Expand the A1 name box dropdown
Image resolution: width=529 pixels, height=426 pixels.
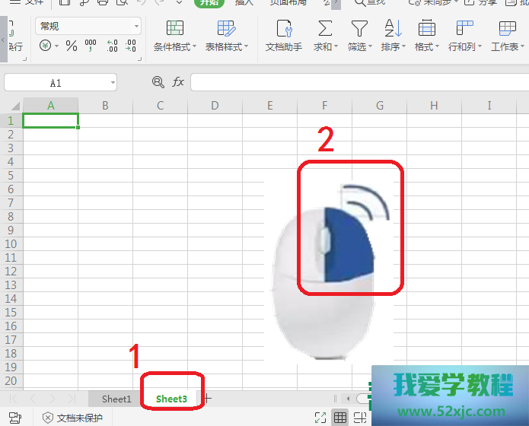pos(112,82)
